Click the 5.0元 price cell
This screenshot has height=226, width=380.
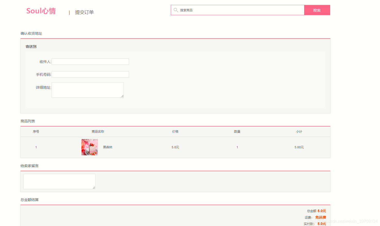coord(175,147)
